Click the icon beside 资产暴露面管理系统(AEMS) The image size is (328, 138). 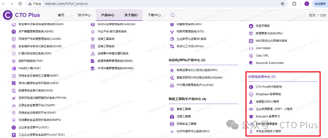[14, 31]
